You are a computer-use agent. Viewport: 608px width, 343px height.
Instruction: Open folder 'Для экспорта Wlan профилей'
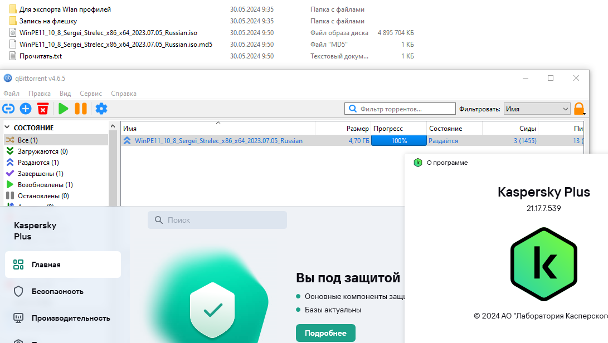point(65,9)
